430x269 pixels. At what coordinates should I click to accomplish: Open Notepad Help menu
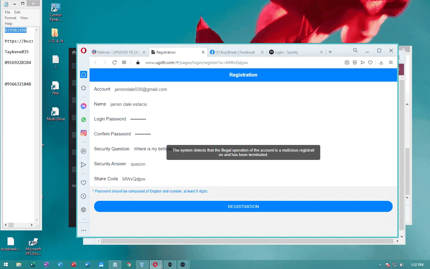(x=8, y=24)
